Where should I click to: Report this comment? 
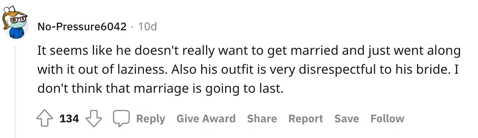pos(305,119)
